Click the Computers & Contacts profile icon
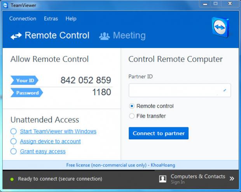 pos(162,179)
